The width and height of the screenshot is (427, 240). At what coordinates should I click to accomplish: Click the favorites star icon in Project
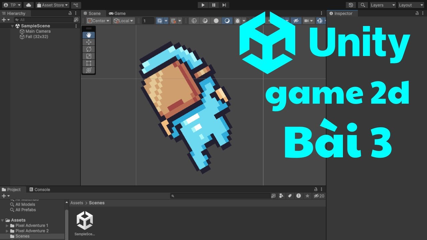point(307,196)
